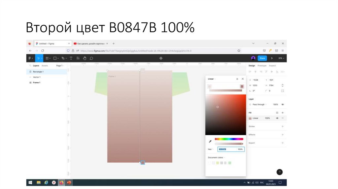Image resolution: width=338 pixels, height=189 pixels.
Task: Add a stroke with plus icon
Action: pos(283,126)
